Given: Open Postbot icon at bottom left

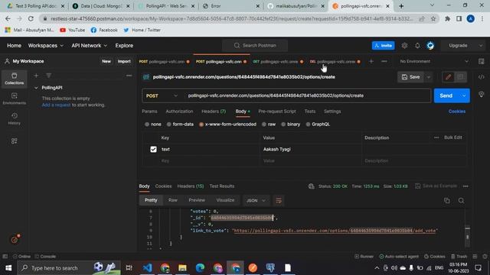Looking at the screenshot, I should pyautogui.click(x=15, y=239).
